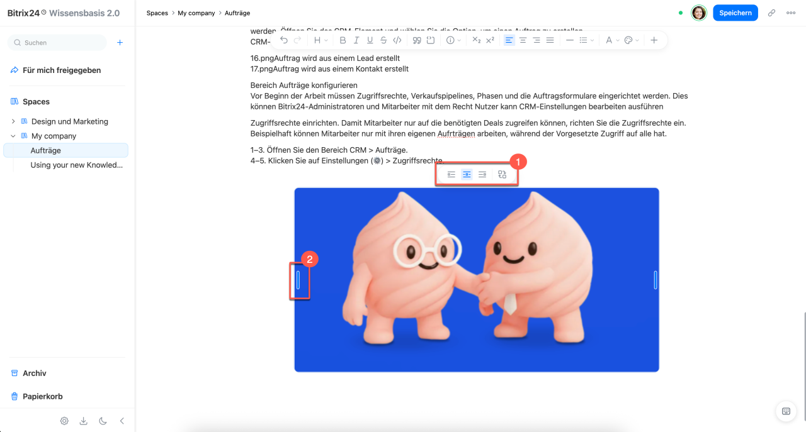This screenshot has height=432, width=806.
Task: Apply subscript formatting
Action: [477, 40]
